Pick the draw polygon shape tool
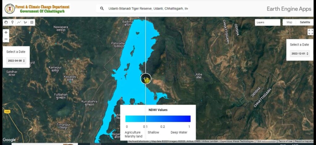This screenshot has height=145, width=316. pyautogui.click(x=25, y=22)
